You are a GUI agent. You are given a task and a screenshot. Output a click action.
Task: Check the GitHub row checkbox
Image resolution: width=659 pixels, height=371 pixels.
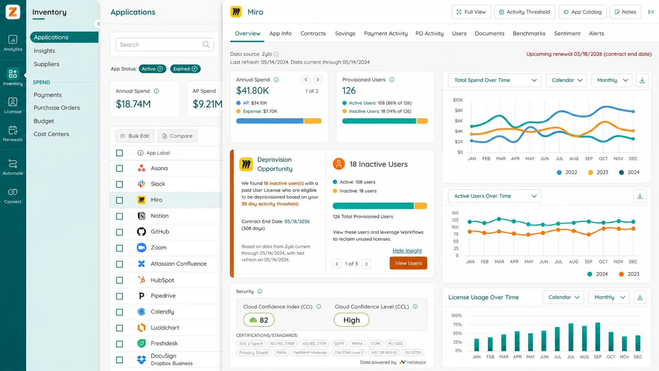(119, 232)
